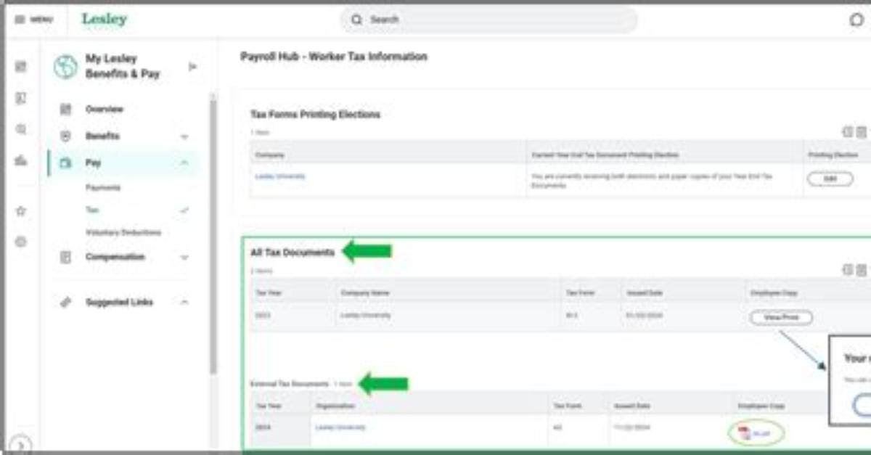Click the Pay wallet icon

point(65,163)
